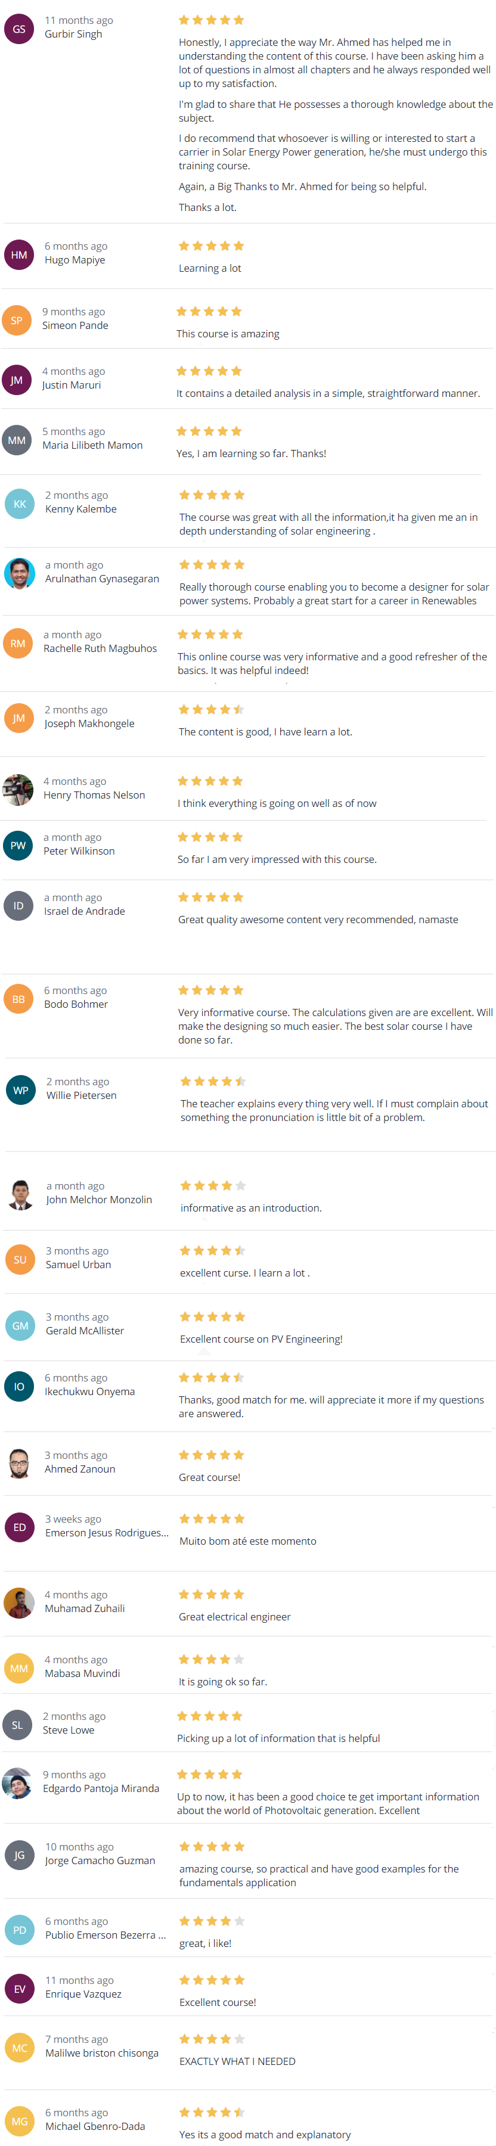Image resolution: width=496 pixels, height=2146 pixels.
Task: Click the KK avatar for Kenny Kalembe
Action: coord(19,504)
